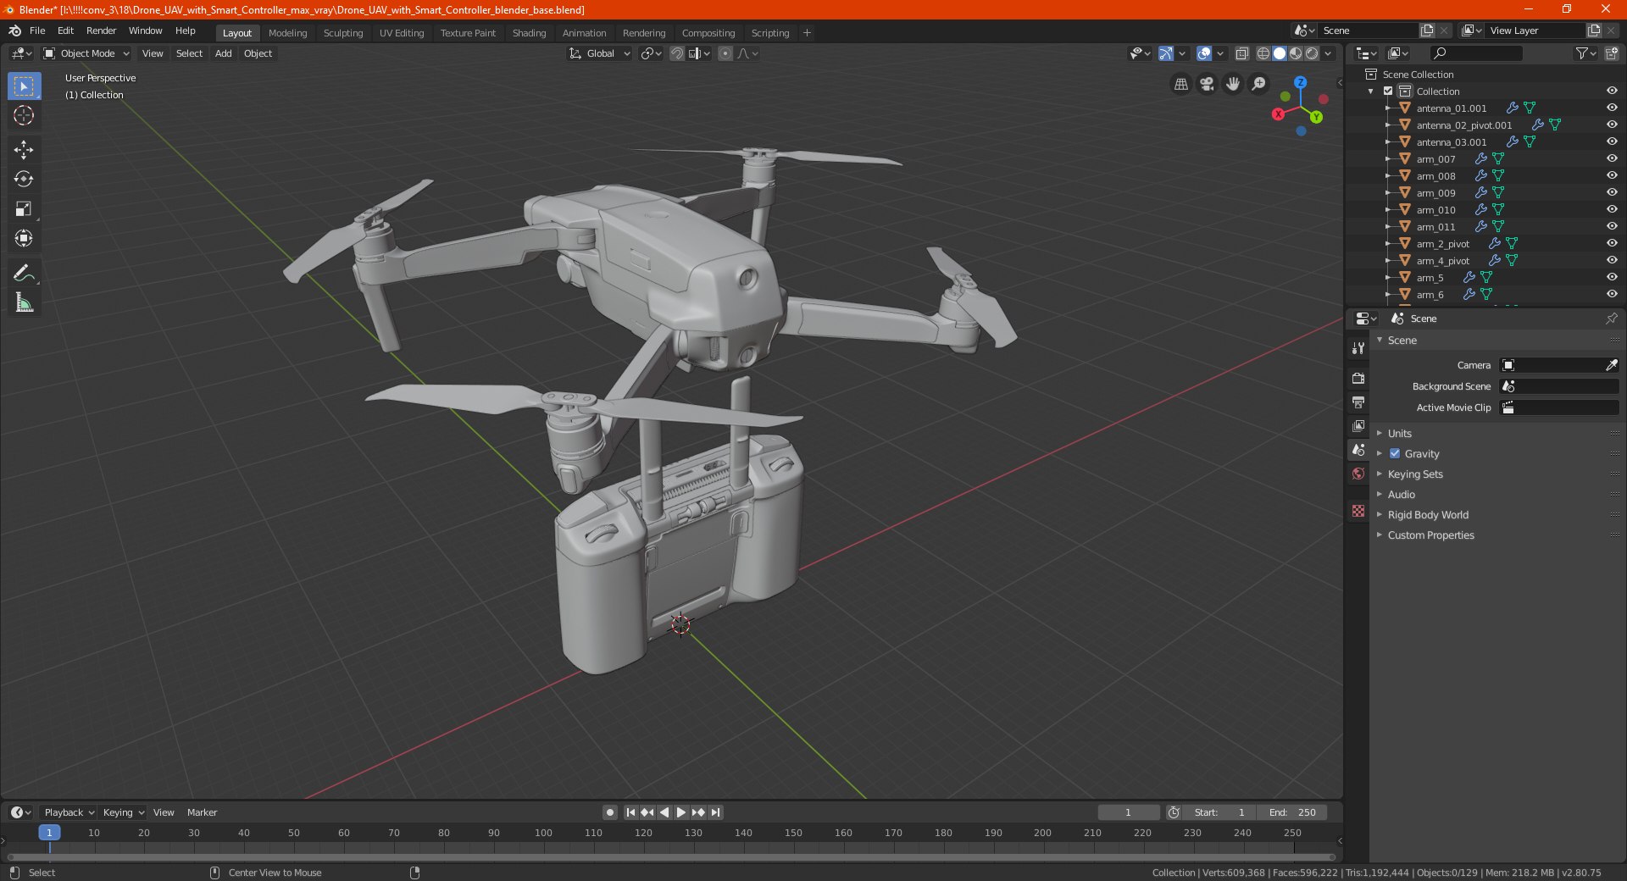Select the Annotate tool
Viewport: 1627px width, 881px height.
pyautogui.click(x=24, y=273)
